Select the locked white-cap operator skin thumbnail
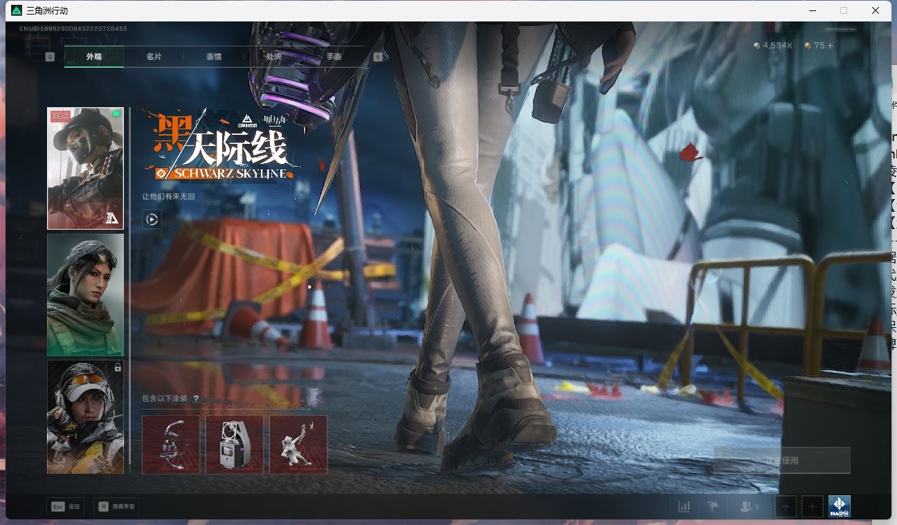This screenshot has height=525, width=897. (85, 416)
